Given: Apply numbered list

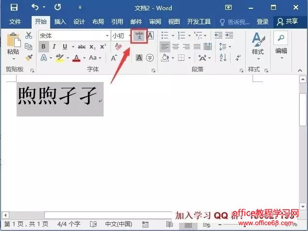Looking at the screenshot, I should click(x=181, y=35).
